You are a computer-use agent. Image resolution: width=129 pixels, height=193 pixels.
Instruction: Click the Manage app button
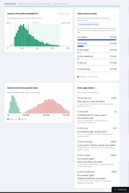[x=120, y=189]
